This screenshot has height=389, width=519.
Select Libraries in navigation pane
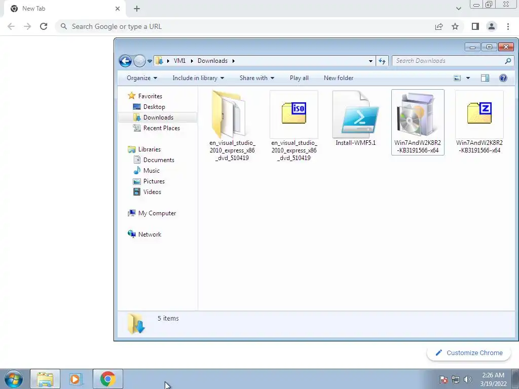150,149
